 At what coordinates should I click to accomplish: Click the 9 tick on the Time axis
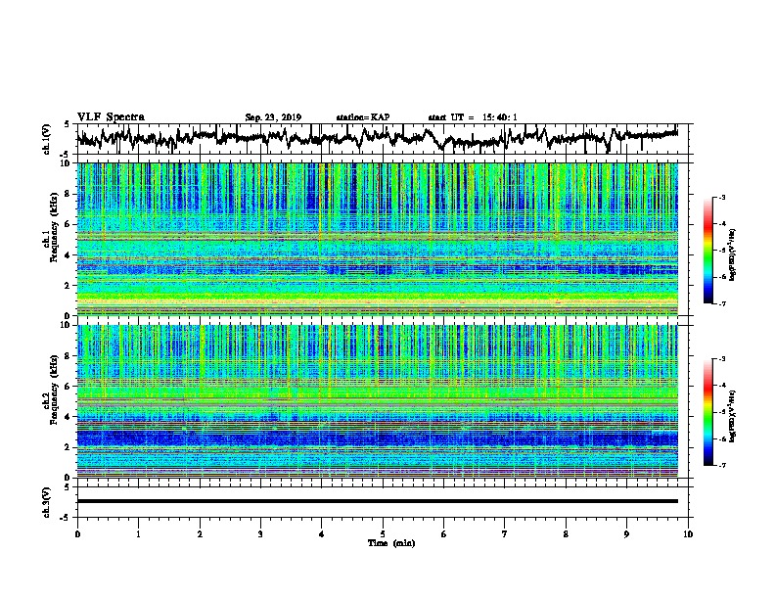626,534
